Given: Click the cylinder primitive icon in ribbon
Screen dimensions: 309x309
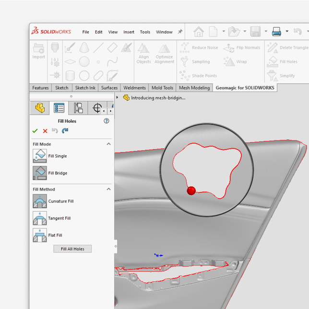Looking at the screenshot, I should click(x=70, y=76).
